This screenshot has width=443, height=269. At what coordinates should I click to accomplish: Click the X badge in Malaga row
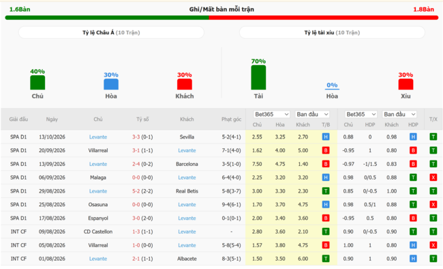(x=433, y=178)
